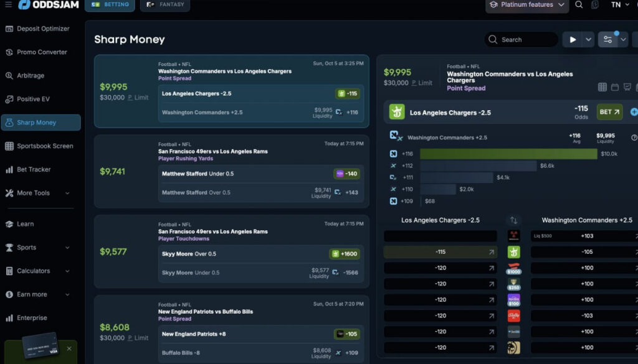Viewport: 638px width, 364px height.
Task: Click the grid view icon above BET button
Action: (x=603, y=86)
